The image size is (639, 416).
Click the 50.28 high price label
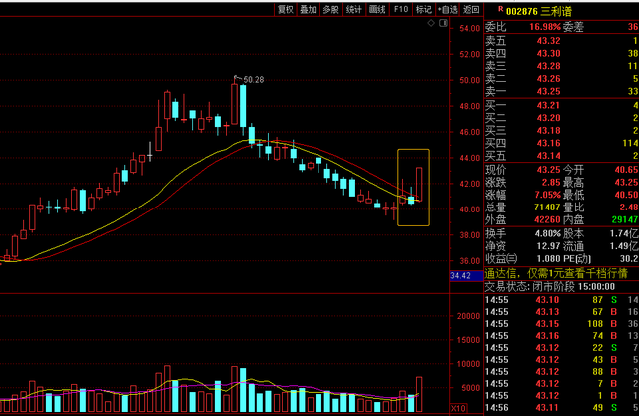coord(251,77)
